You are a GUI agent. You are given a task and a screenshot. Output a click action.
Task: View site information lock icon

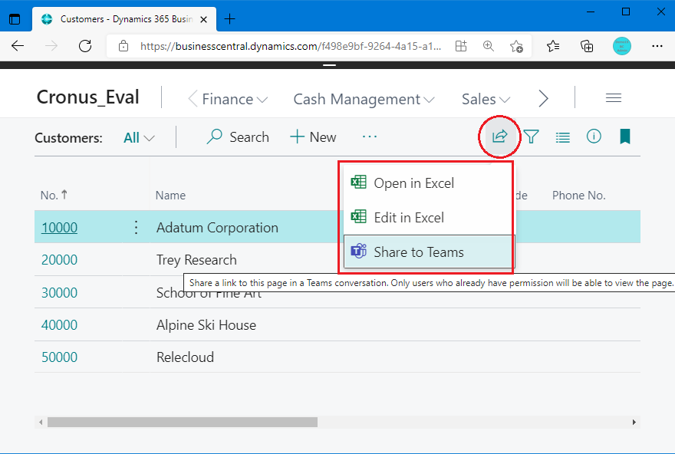coord(123,45)
